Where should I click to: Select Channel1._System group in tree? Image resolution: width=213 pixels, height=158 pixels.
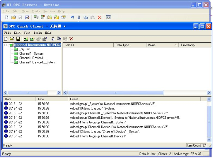click(x=31, y=53)
